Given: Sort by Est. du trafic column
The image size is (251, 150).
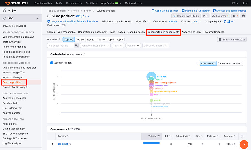Looking at the screenshot, I should (x=183, y=136).
